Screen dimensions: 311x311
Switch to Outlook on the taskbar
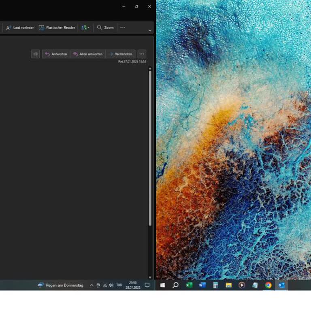(x=281, y=285)
